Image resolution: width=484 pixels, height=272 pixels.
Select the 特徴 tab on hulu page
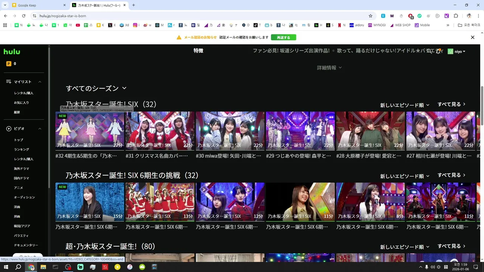point(198,51)
